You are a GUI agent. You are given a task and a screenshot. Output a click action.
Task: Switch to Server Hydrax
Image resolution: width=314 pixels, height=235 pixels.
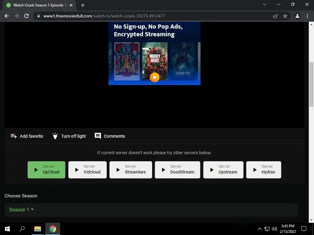click(263, 170)
